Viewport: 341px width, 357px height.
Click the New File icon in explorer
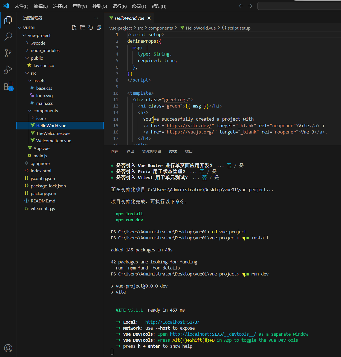(x=74, y=28)
